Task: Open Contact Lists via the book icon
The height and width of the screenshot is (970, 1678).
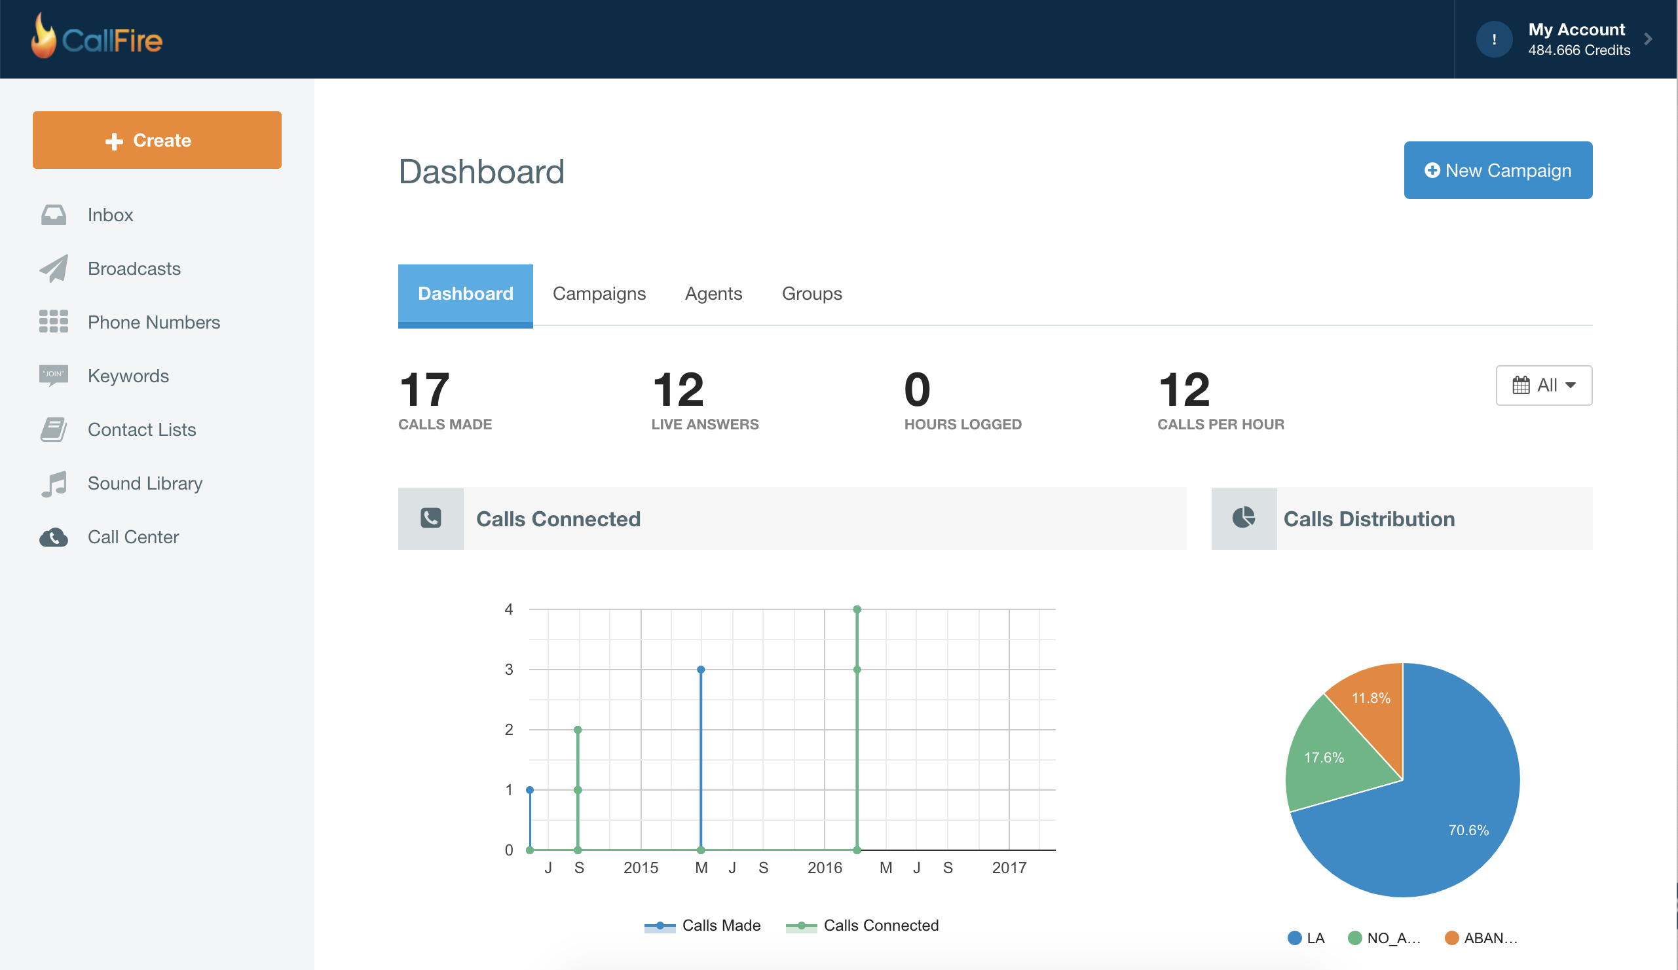Action: 53,430
